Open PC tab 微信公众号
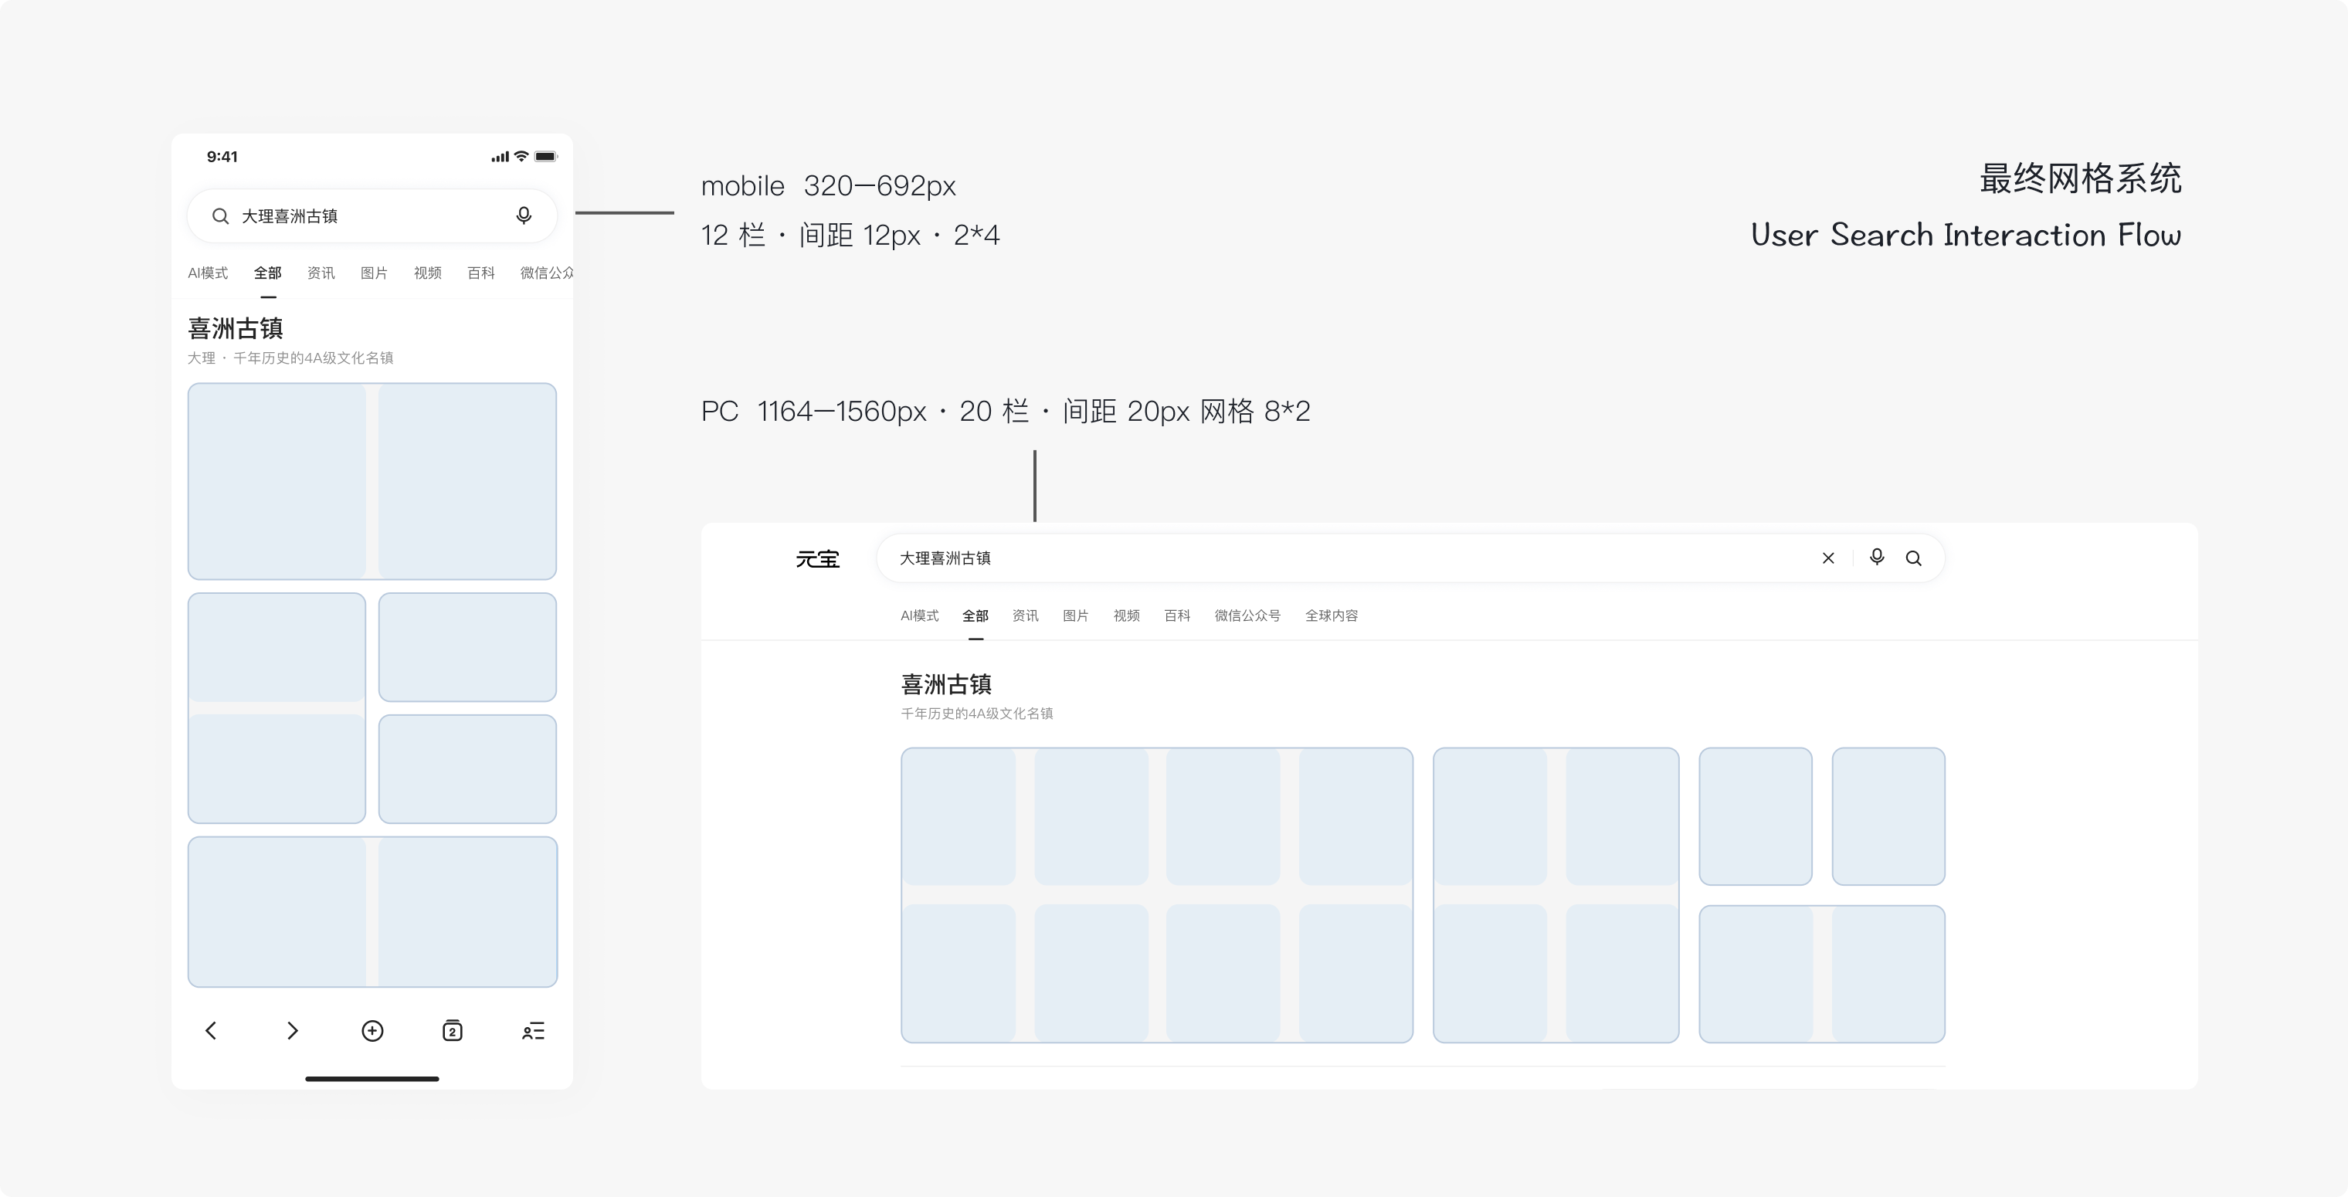 (x=1247, y=615)
